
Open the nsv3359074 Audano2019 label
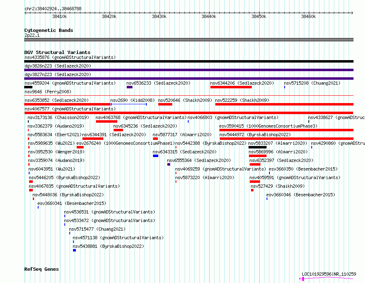tap(56, 160)
